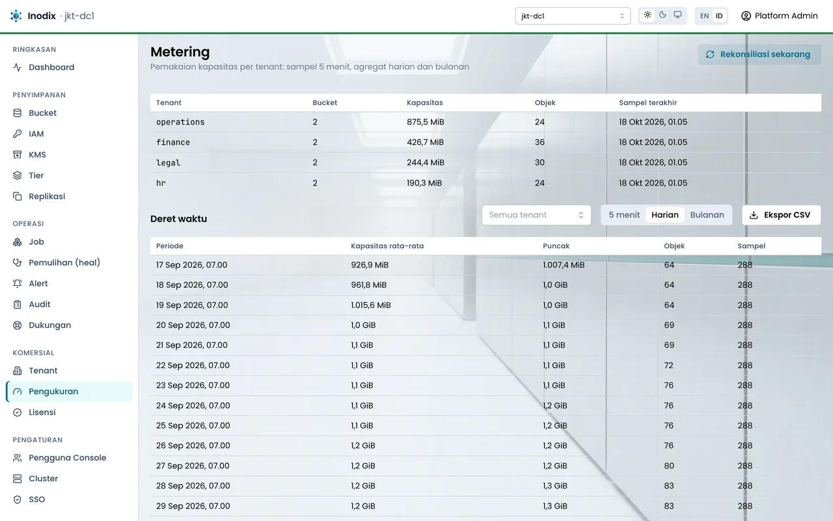This screenshot has width=833, height=521.
Task: Click the 875,5 MiB capacity value
Action: 426,122
